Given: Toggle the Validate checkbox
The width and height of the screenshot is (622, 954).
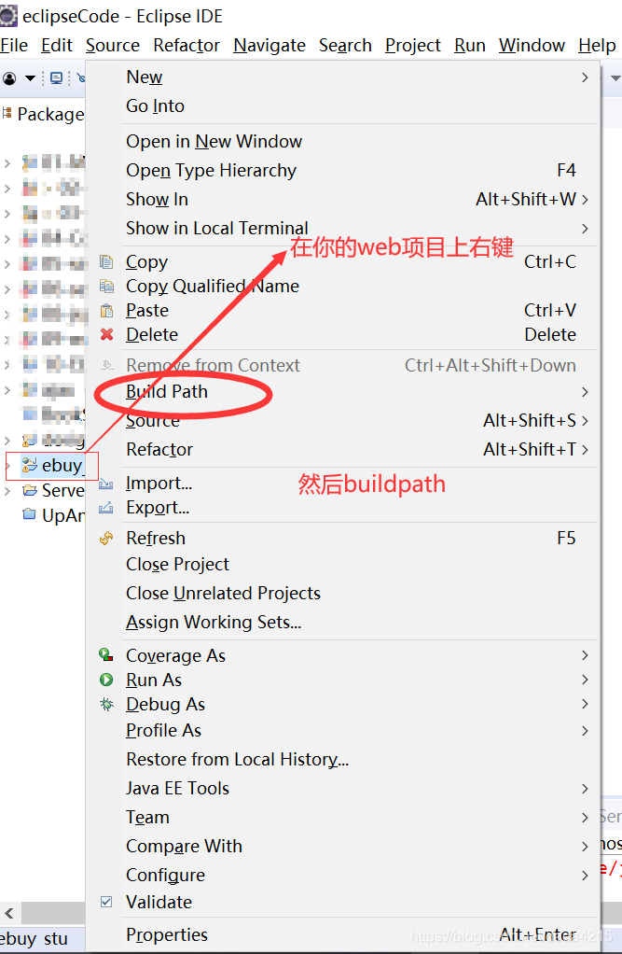Looking at the screenshot, I should (x=105, y=902).
